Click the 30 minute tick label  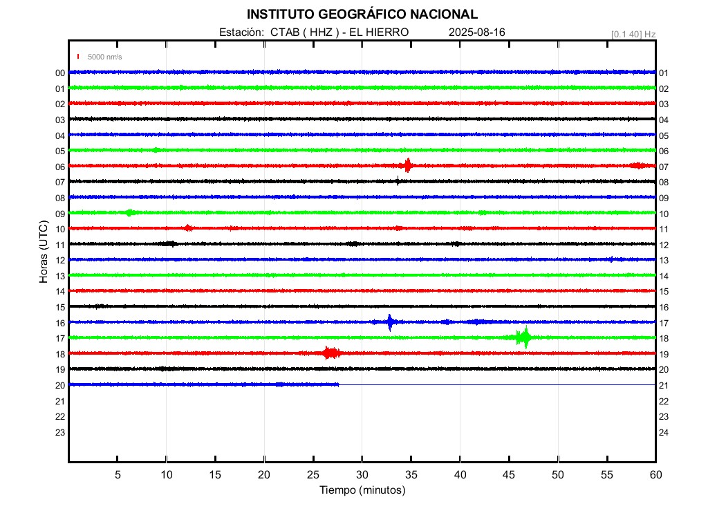click(362, 474)
